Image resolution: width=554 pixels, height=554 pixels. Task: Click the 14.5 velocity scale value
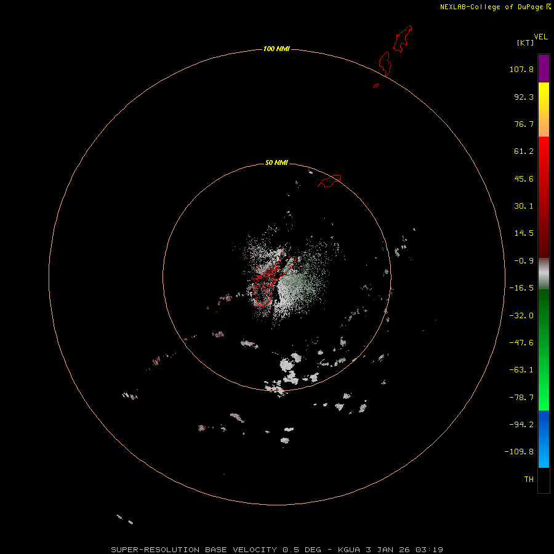pos(524,233)
